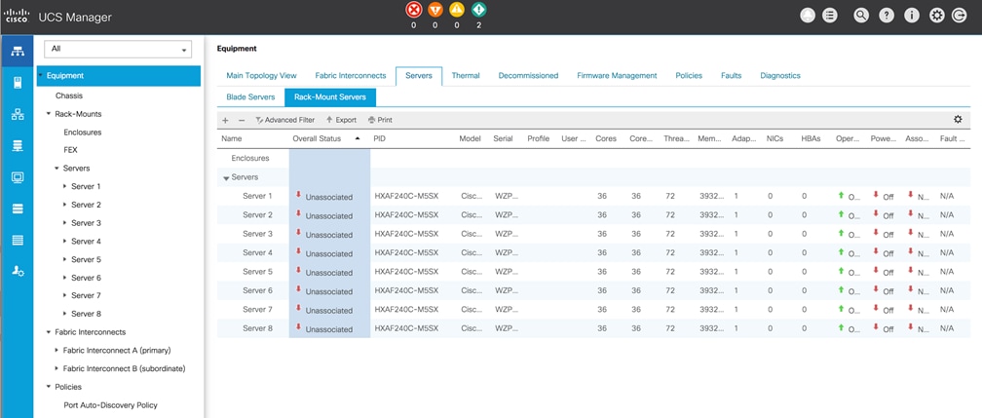The height and width of the screenshot is (418, 982).
Task: Click the Advanced Filter button
Action: (284, 120)
